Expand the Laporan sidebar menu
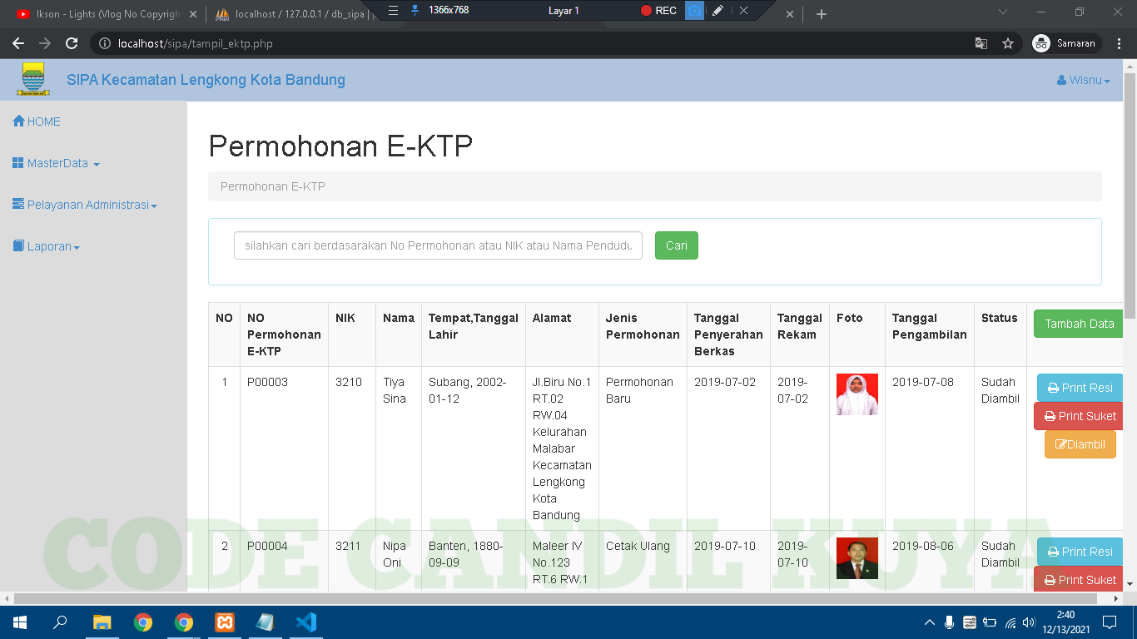1137x639 pixels. coord(47,246)
